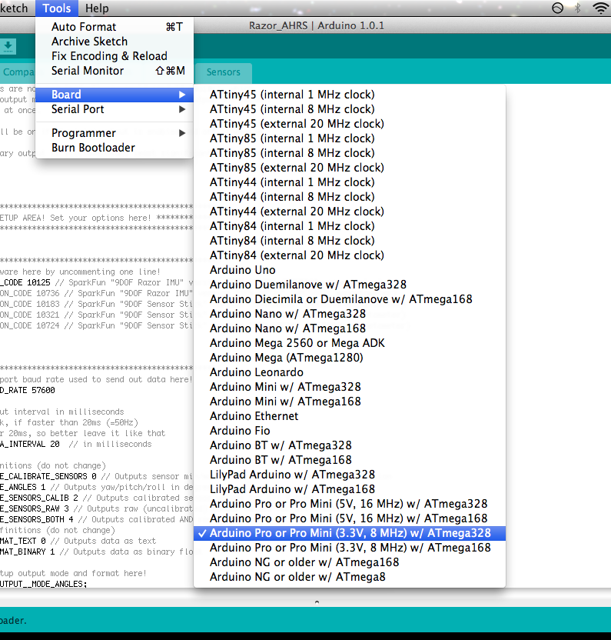
Task: Select ATtiny85 (external 20 MHz clock) board
Action: point(350,168)
